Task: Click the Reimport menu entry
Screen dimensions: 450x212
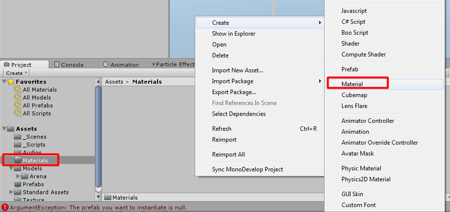Action: pos(224,140)
